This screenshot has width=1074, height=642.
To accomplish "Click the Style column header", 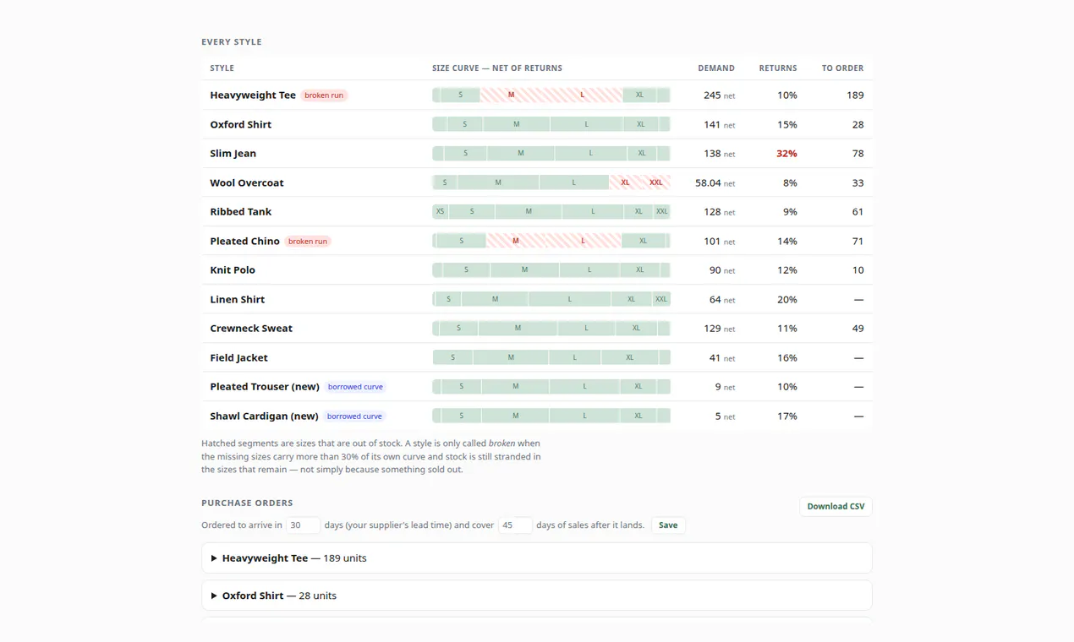I will (222, 68).
